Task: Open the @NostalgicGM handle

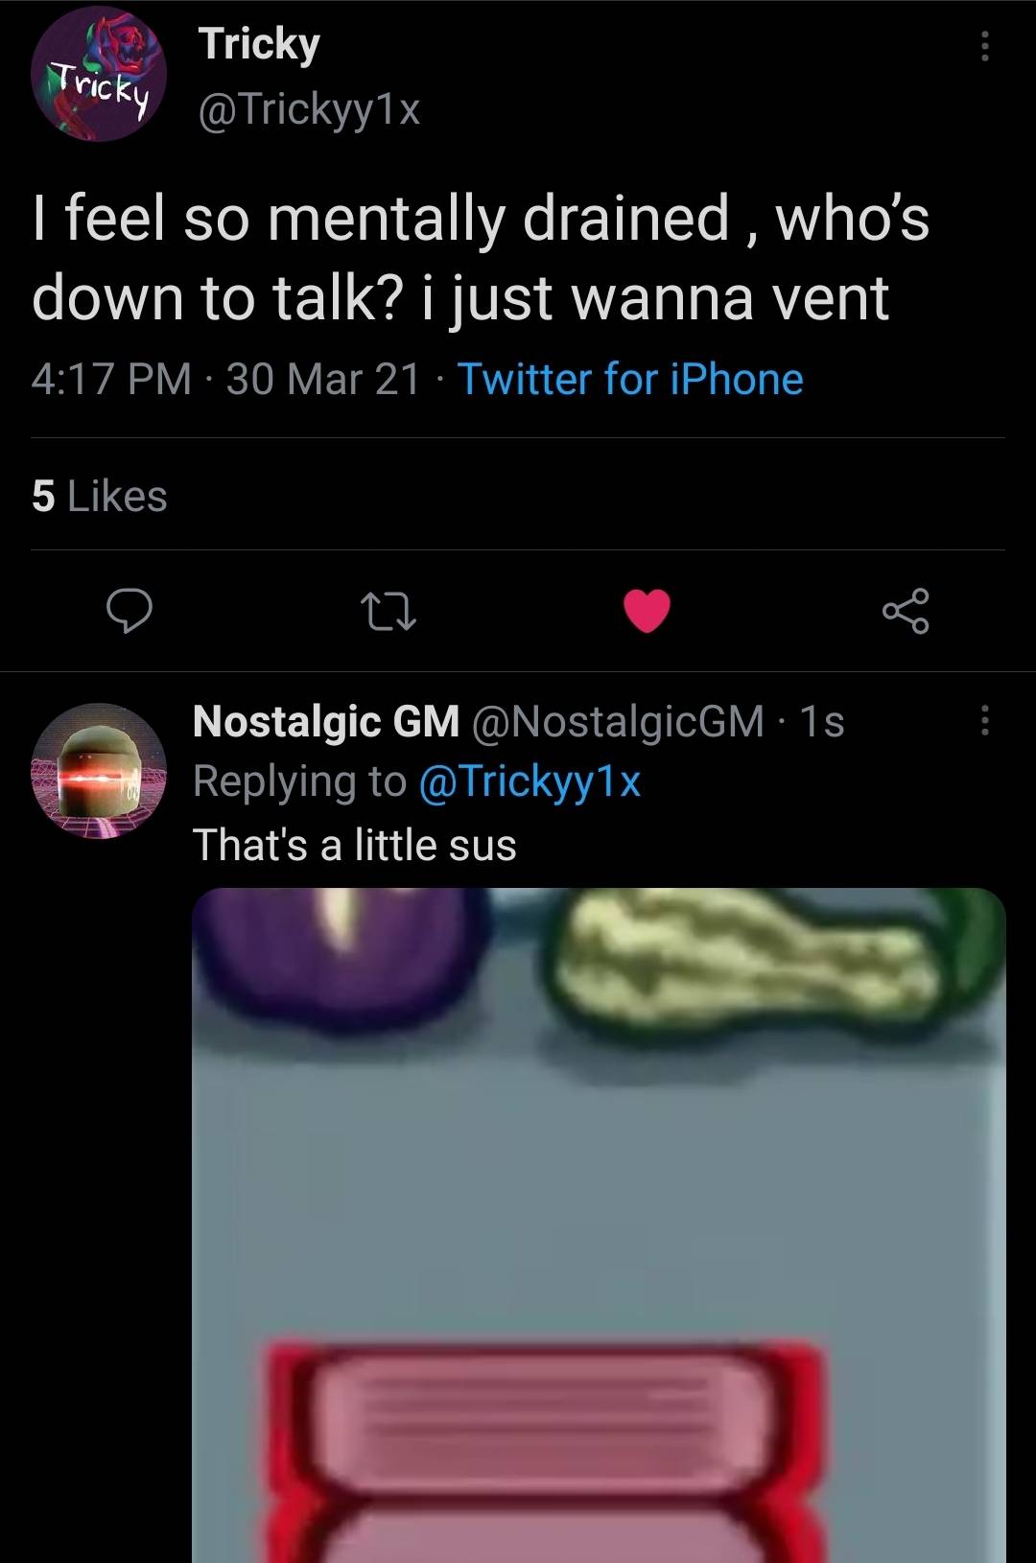Action: (618, 721)
